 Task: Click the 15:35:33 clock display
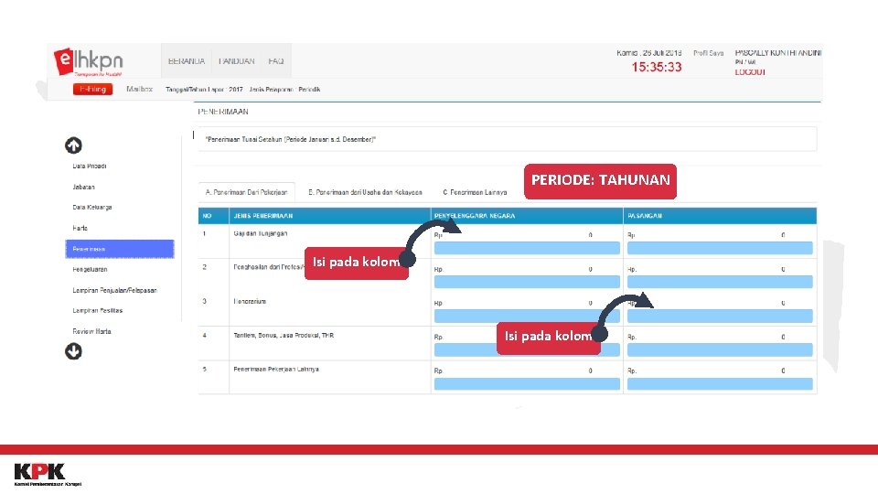(657, 67)
